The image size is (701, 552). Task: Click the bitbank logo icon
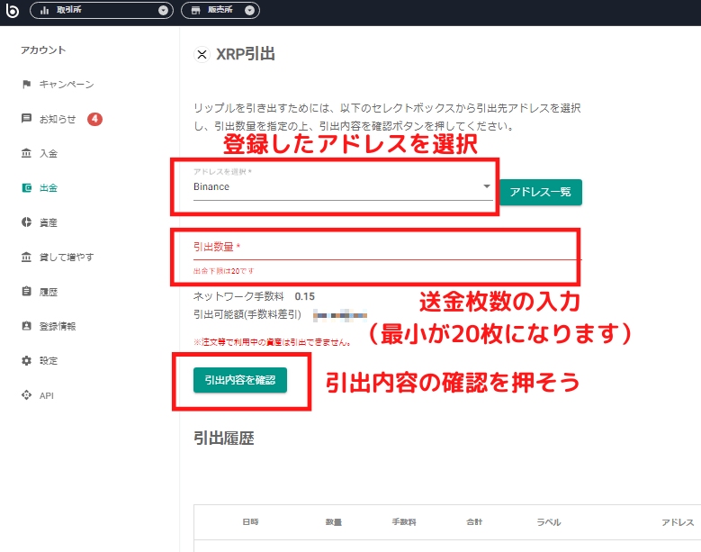(x=13, y=11)
